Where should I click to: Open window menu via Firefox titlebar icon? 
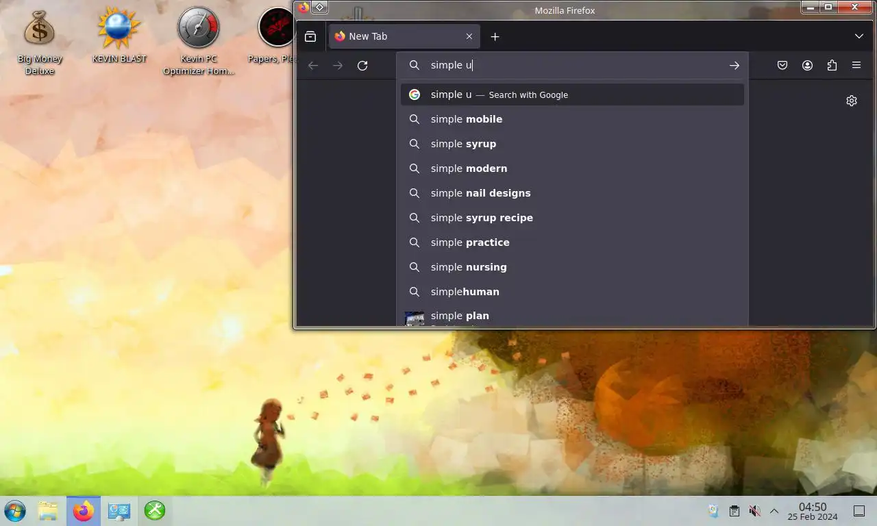coord(304,8)
